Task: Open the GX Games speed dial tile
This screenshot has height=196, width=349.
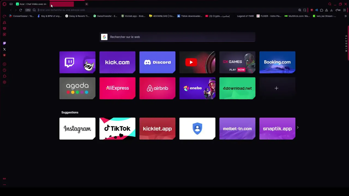Action: pos(237,62)
